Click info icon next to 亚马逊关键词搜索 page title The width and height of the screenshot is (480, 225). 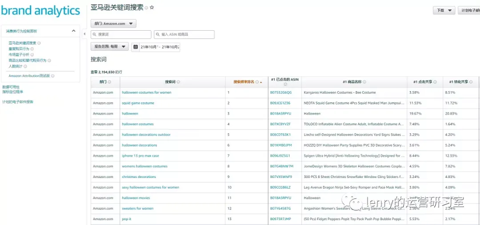(146, 8)
